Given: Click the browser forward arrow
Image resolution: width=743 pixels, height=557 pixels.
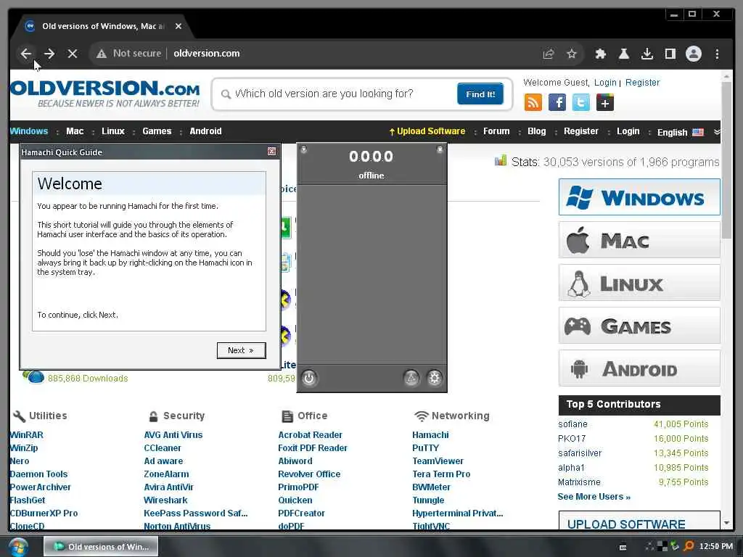Looking at the screenshot, I should tap(49, 54).
